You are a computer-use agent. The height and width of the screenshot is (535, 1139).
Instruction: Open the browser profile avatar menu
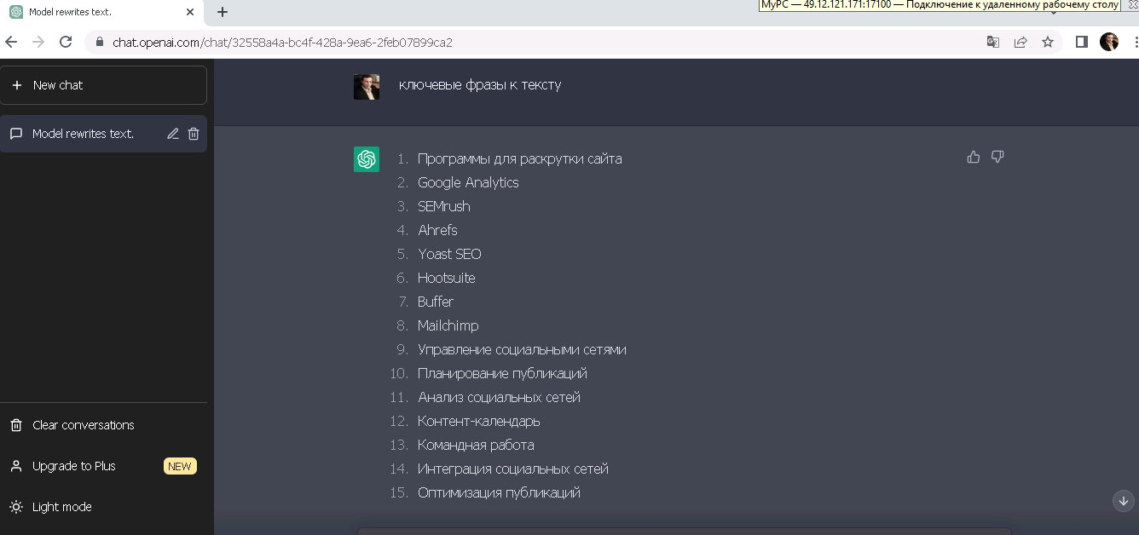(x=1108, y=41)
